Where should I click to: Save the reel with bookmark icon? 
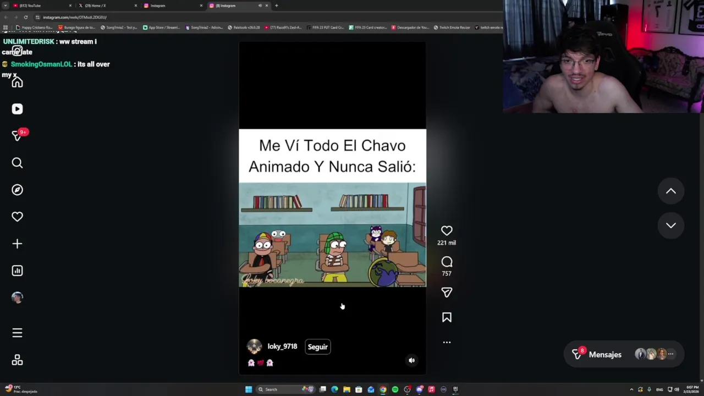pos(447,317)
